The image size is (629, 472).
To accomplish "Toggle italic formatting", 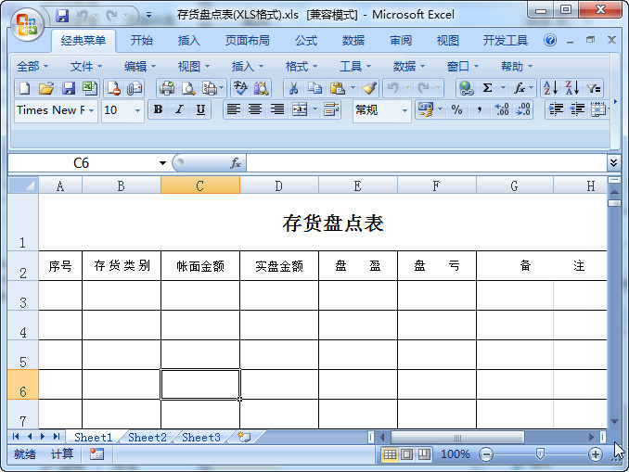I will point(179,109).
